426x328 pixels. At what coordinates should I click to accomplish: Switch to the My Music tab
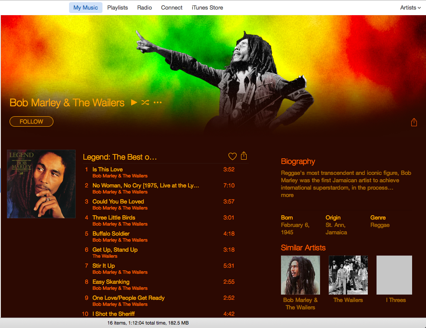pyautogui.click(x=86, y=8)
